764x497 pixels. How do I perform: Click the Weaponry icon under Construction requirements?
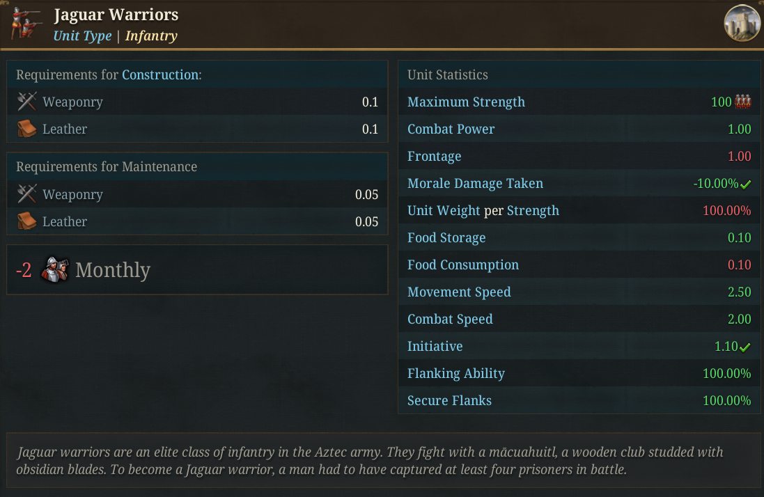[x=26, y=102]
